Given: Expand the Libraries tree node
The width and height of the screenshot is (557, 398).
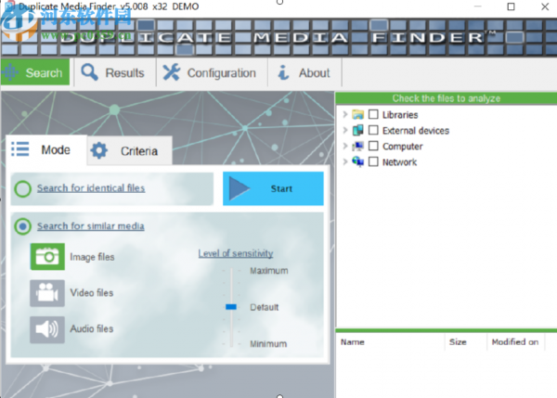Looking at the screenshot, I should 344,114.
